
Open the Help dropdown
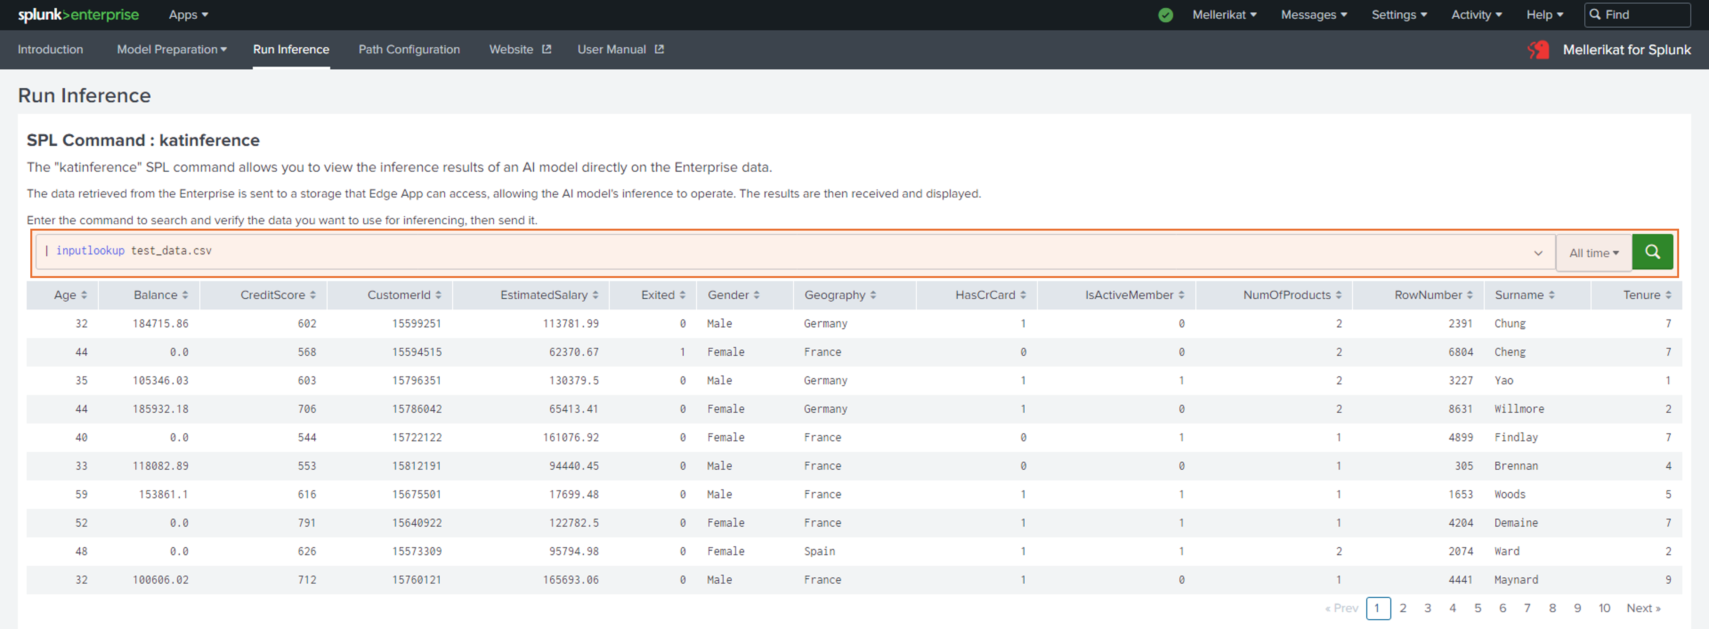[1544, 15]
